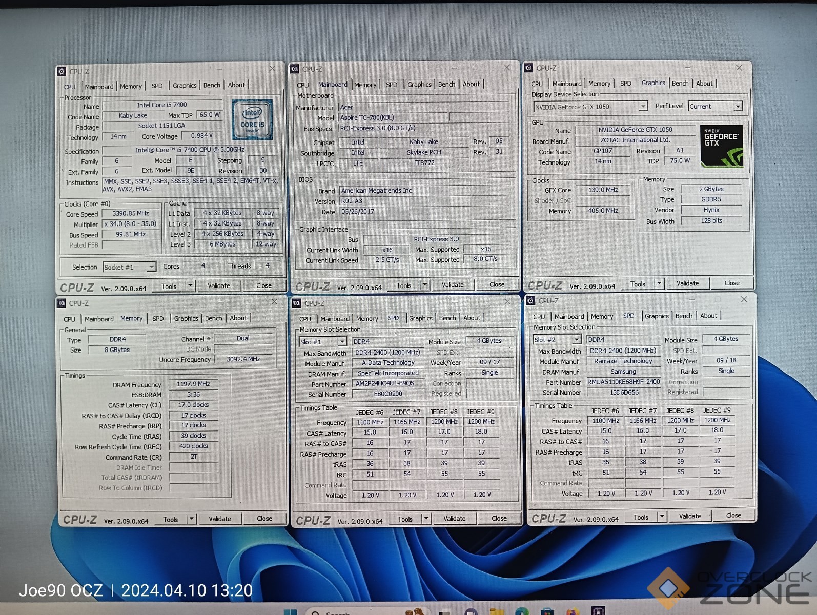This screenshot has width=817, height=615.
Task: Open About tab in Processor window
Action: point(236,85)
